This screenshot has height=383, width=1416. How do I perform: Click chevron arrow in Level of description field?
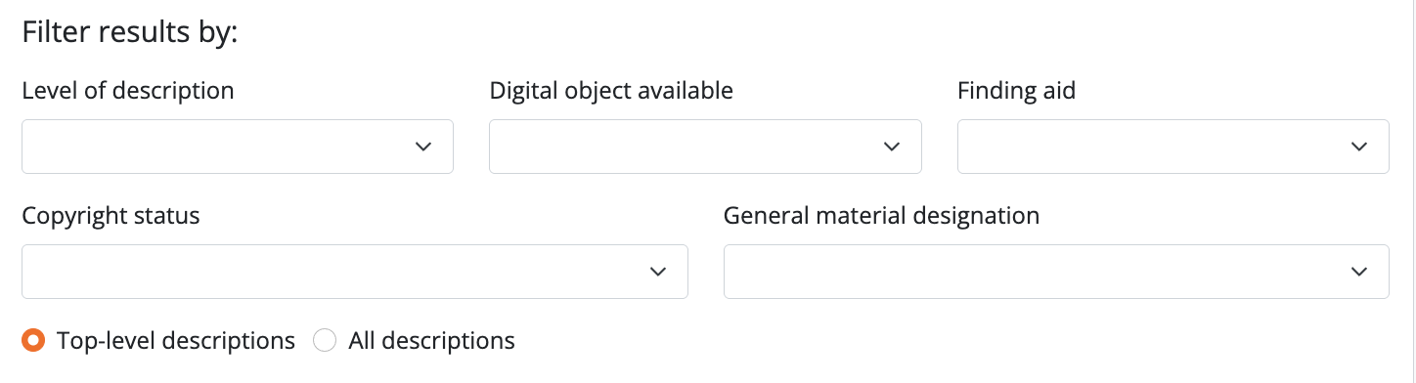(x=423, y=147)
